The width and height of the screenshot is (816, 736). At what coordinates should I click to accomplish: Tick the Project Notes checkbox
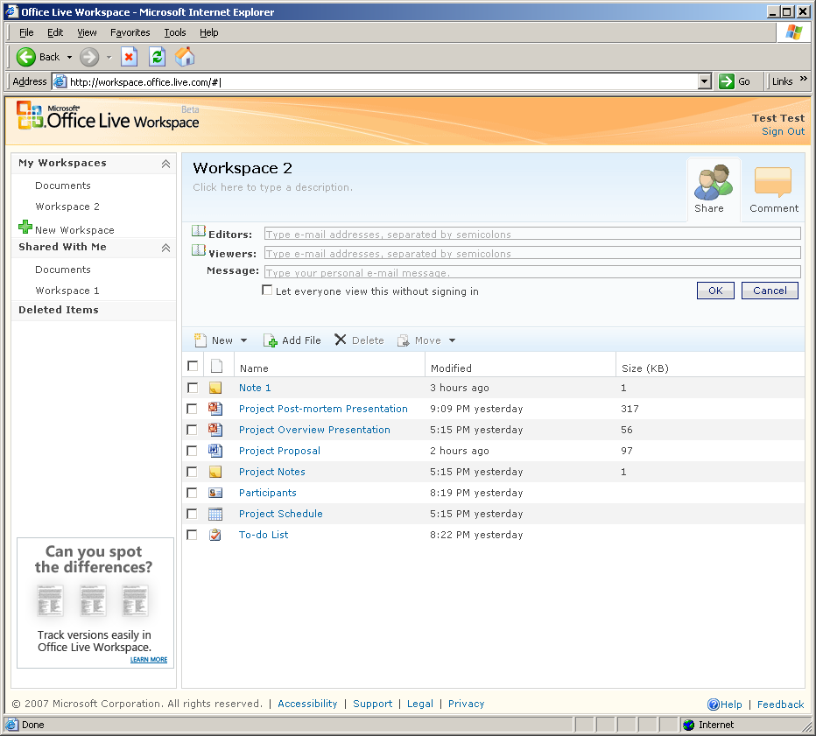point(193,472)
